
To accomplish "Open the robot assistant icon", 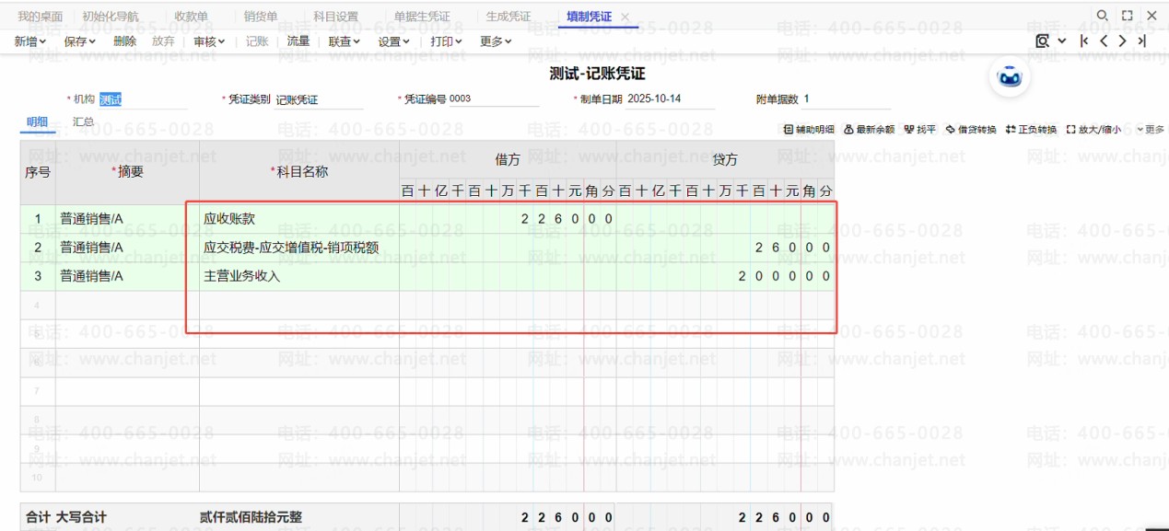I will pyautogui.click(x=1010, y=78).
